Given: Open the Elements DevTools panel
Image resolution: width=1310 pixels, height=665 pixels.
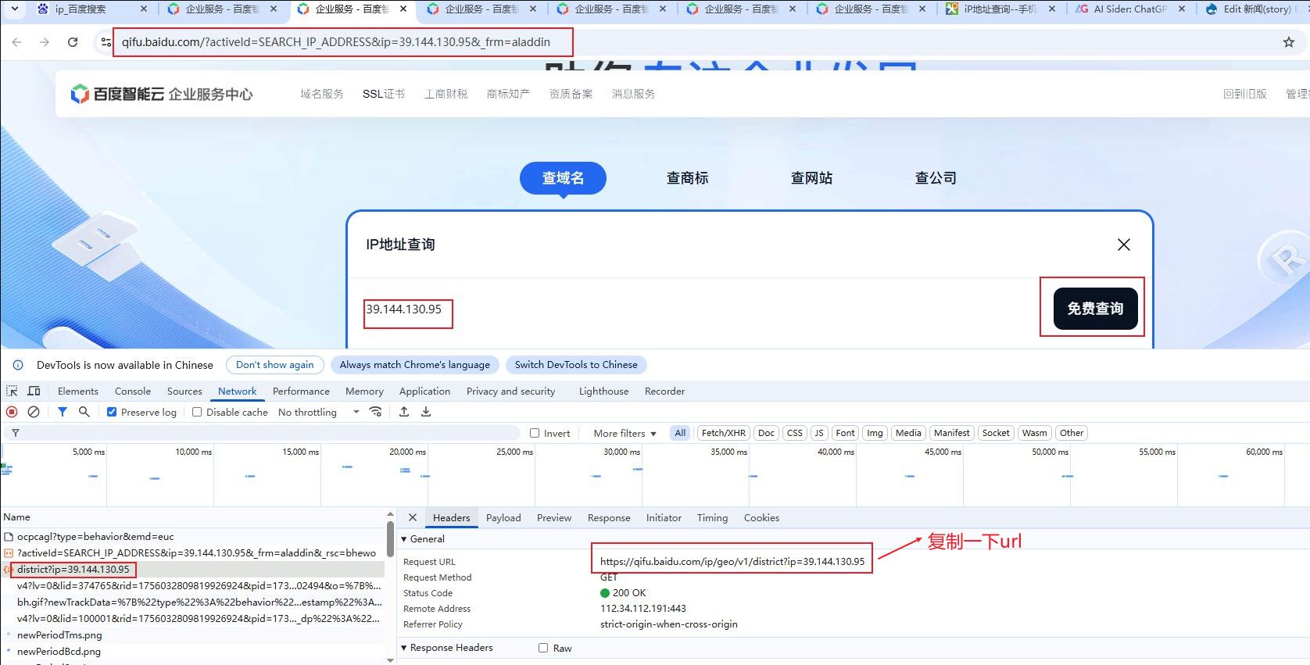Looking at the screenshot, I should click(78, 391).
